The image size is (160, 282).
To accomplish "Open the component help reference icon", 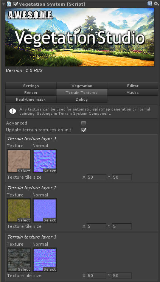I will coord(149,4).
